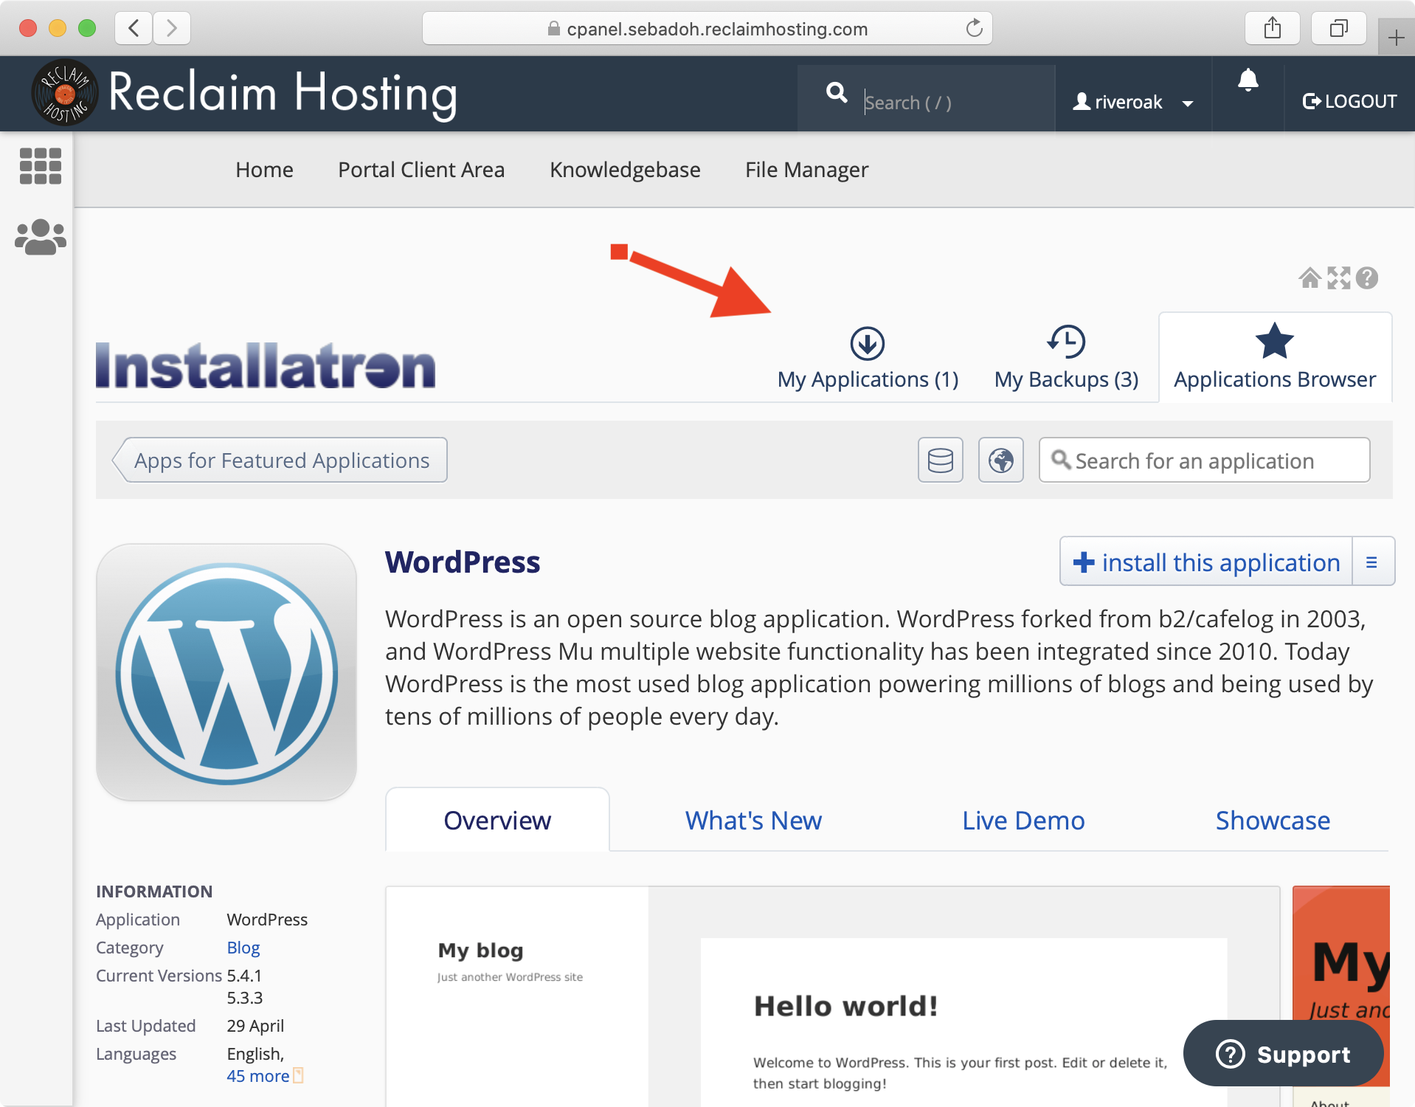Select the Overview tab
This screenshot has height=1107, width=1415.
click(497, 820)
